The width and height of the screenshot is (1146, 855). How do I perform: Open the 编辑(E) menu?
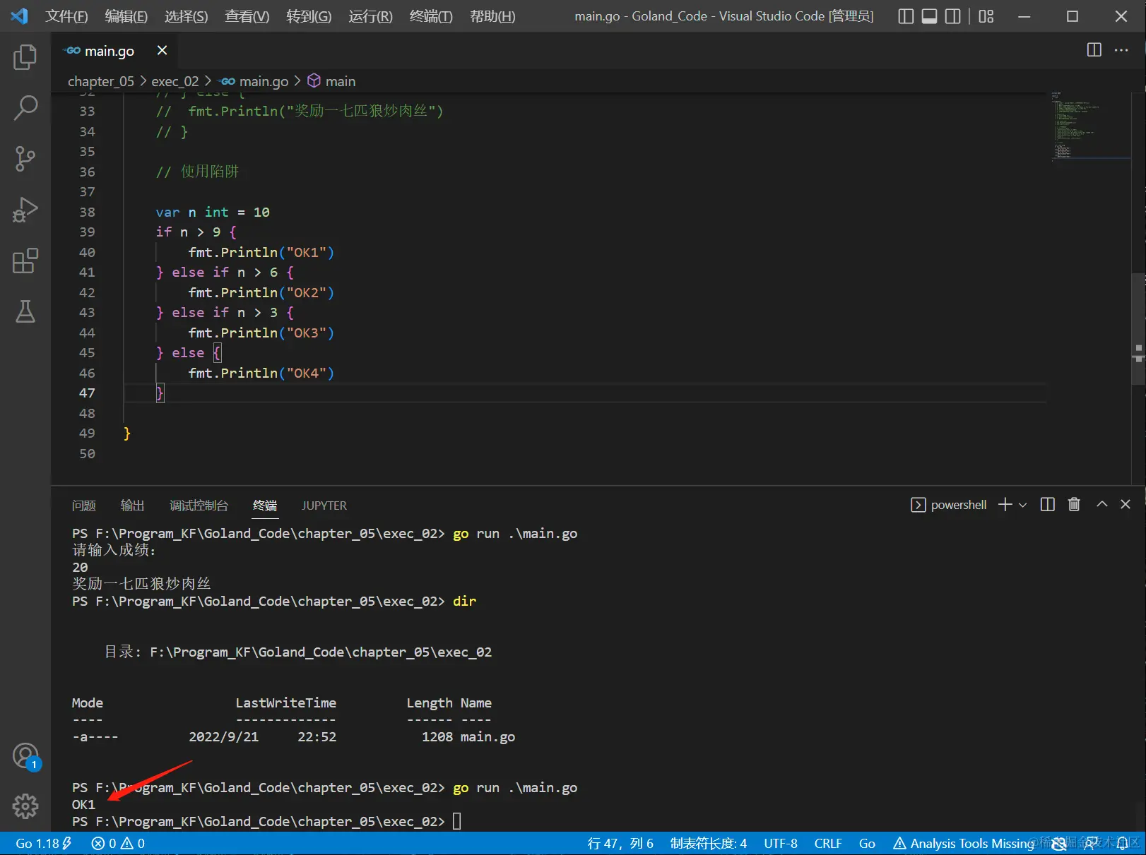point(126,16)
